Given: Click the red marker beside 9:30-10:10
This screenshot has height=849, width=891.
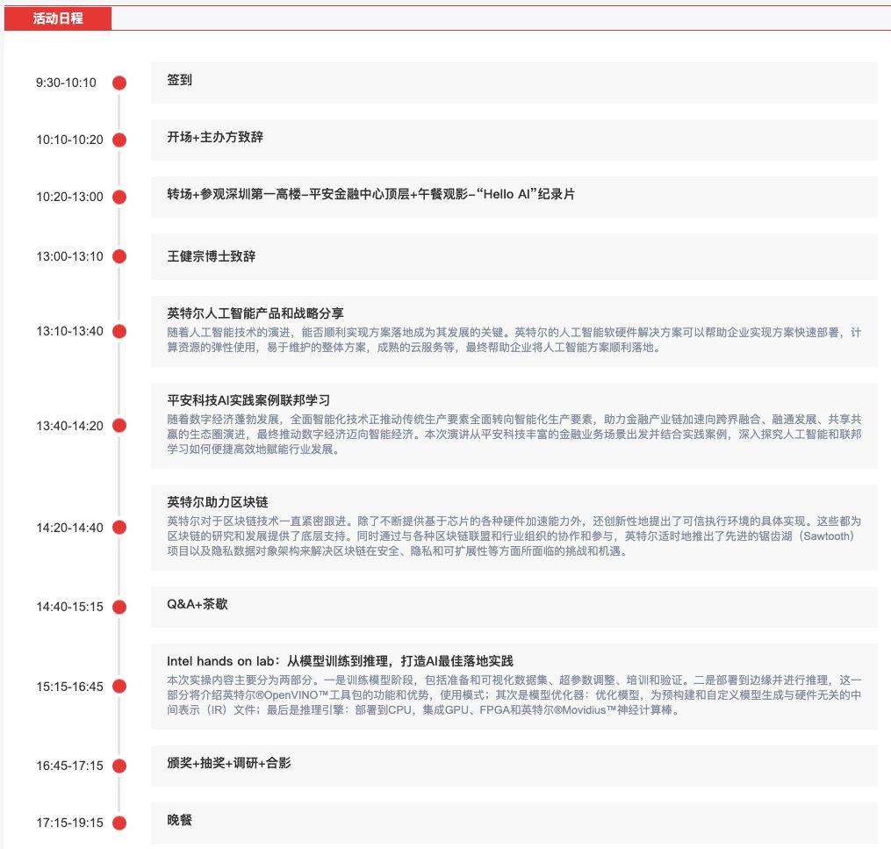Looking at the screenshot, I should tap(119, 83).
